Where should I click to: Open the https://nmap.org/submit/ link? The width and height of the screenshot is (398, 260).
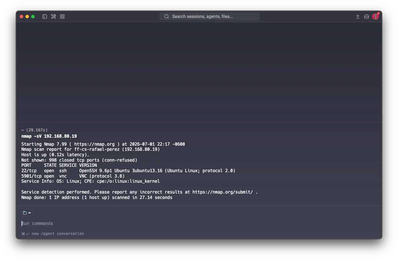coord(222,192)
